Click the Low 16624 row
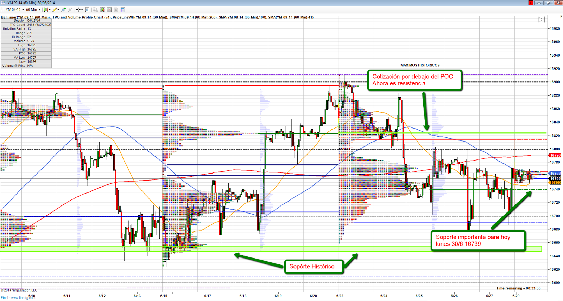This screenshot has height=301, width=563. pos(26,61)
